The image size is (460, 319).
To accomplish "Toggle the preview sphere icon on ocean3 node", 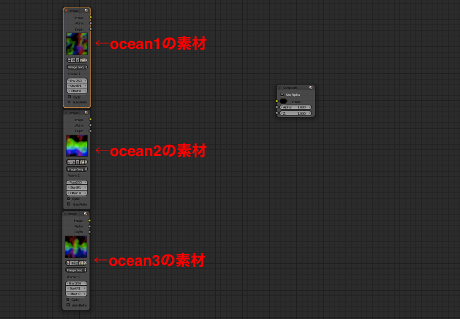I will tap(86, 214).
